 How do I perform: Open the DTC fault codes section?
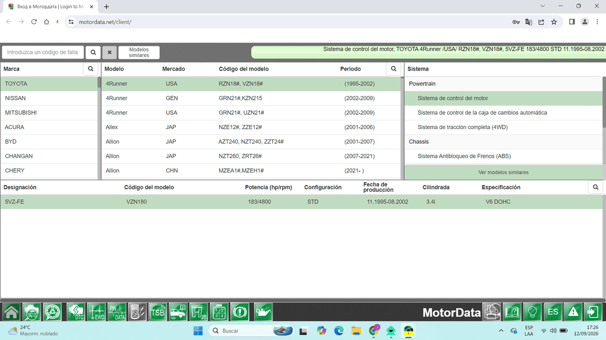[76, 312]
